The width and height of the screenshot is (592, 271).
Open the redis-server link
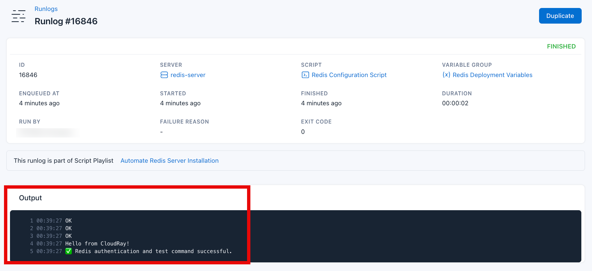pos(188,75)
